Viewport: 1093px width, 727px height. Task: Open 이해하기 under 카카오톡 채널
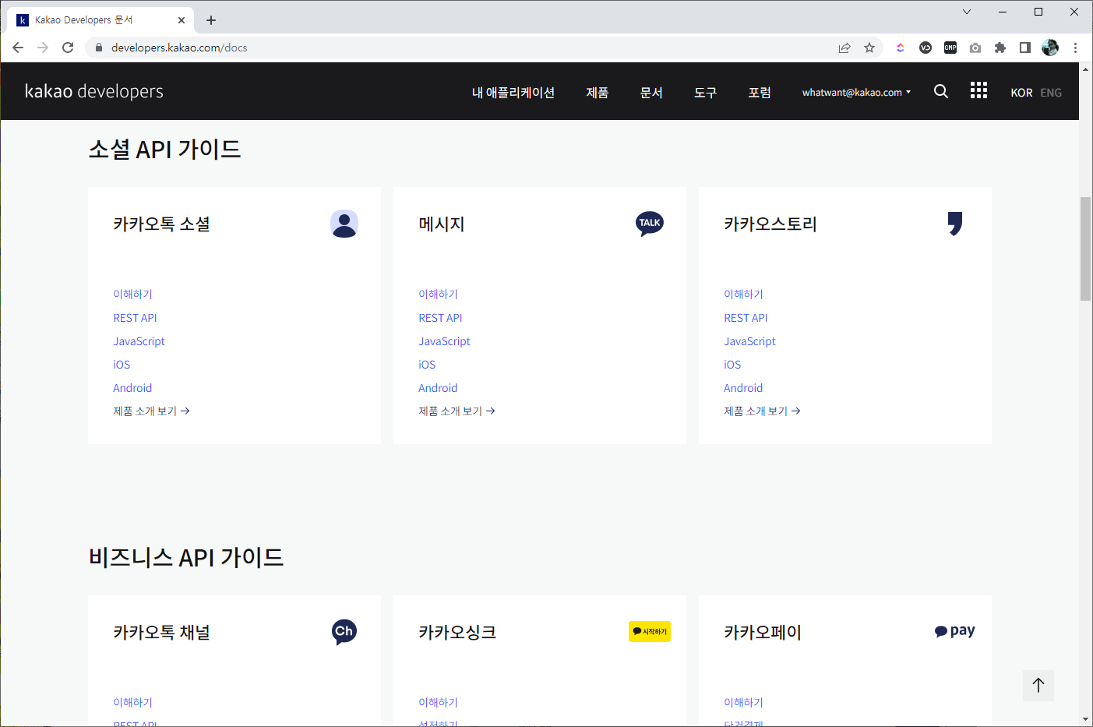tap(132, 702)
